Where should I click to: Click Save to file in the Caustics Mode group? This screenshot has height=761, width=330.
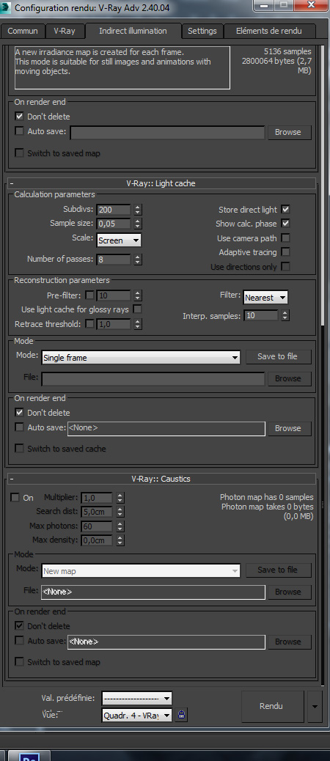[x=278, y=570]
